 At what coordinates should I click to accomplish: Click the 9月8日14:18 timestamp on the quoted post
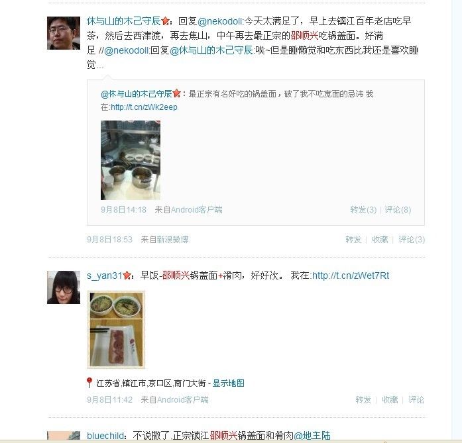pos(123,209)
